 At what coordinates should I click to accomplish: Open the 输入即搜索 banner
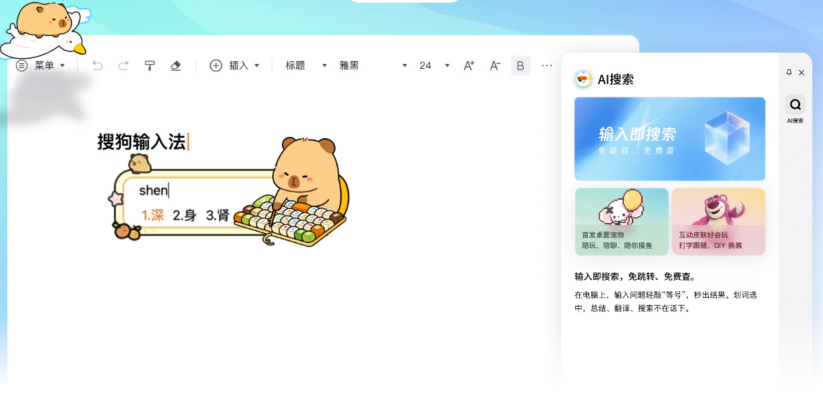pos(669,139)
